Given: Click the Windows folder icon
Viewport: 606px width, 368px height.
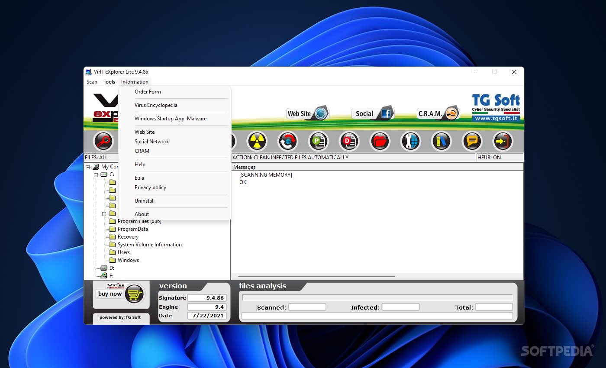Looking at the screenshot, I should click(x=112, y=260).
